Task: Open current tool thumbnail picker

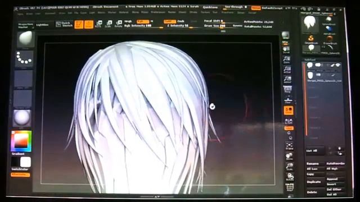Action: (x=310, y=24)
